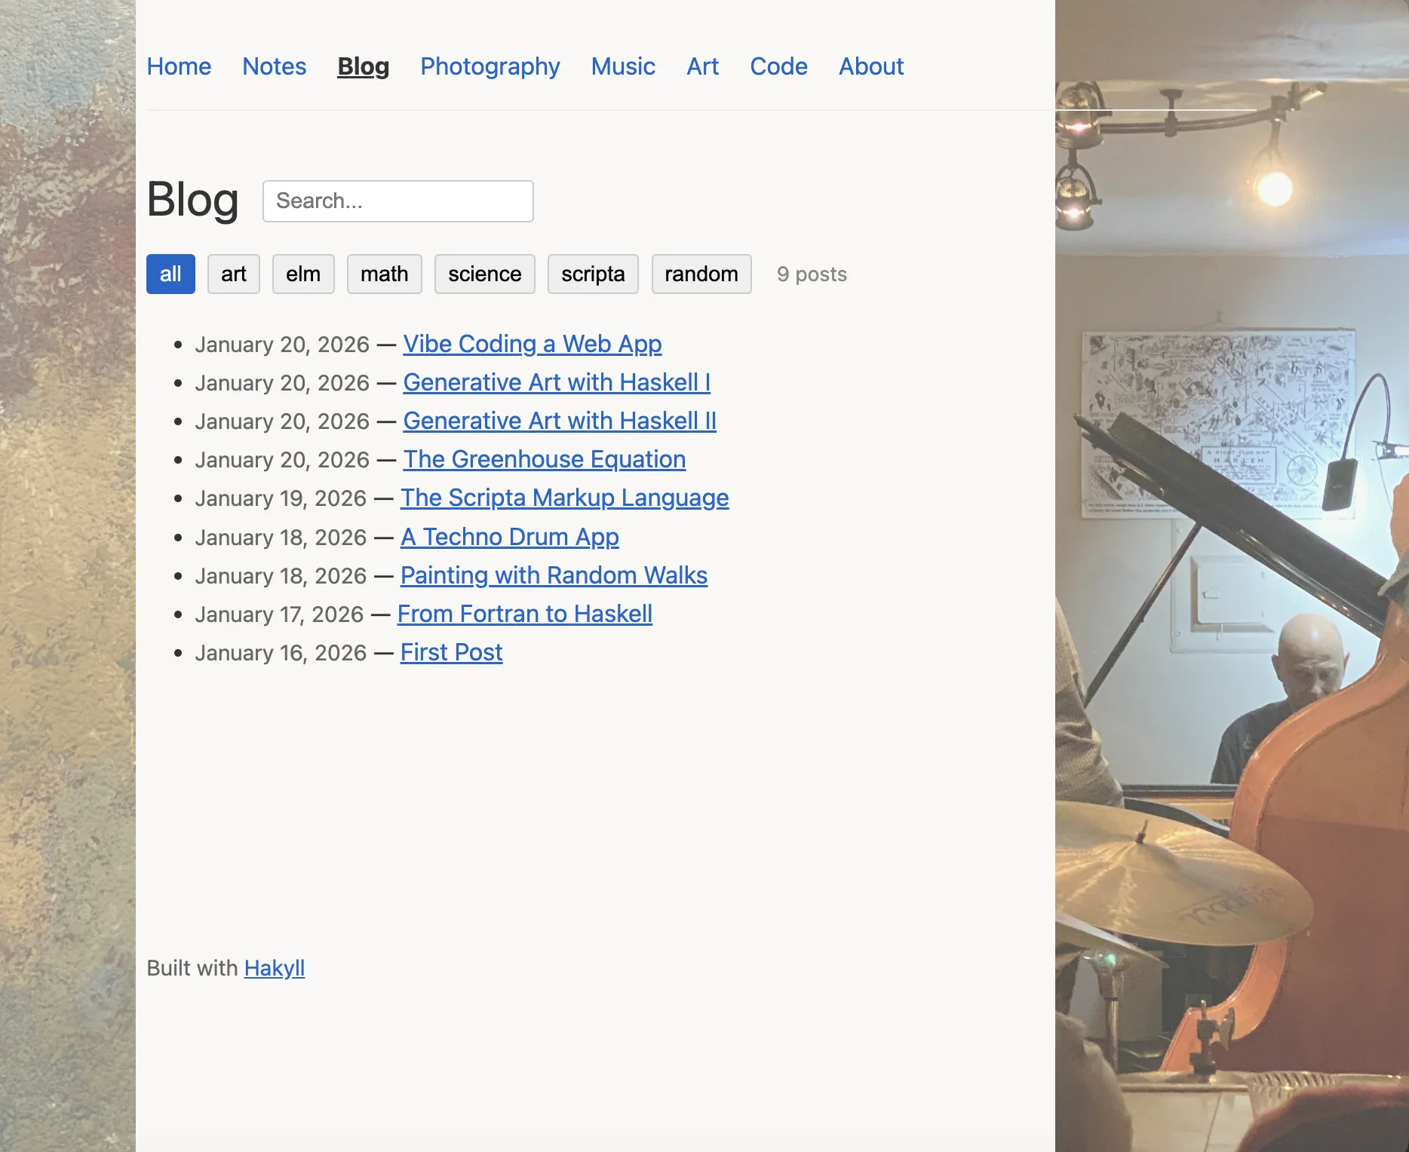Select the all posts filter
This screenshot has height=1152, width=1409.
[x=170, y=274]
